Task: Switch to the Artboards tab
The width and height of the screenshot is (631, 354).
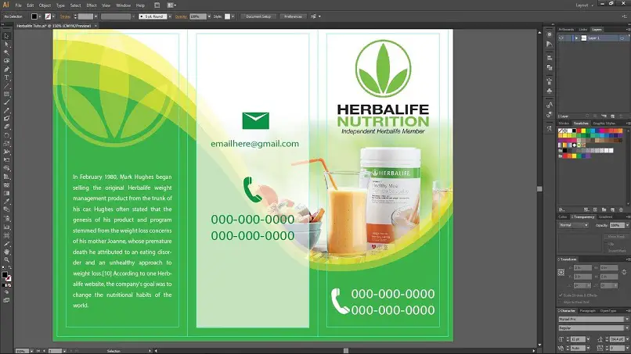Action: pos(566,30)
